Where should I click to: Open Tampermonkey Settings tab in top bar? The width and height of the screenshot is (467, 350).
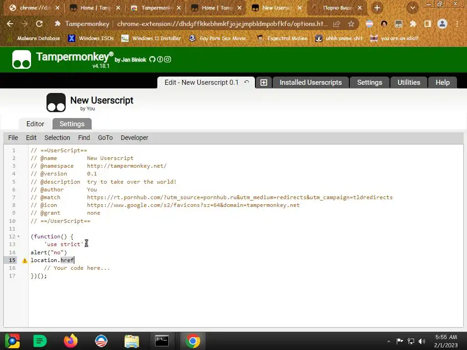pos(369,82)
